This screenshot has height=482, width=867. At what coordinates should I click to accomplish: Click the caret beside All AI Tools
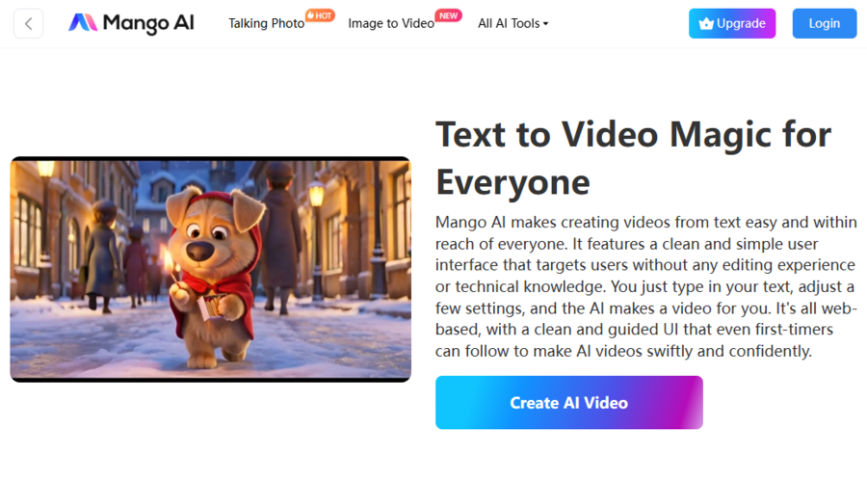pos(546,24)
